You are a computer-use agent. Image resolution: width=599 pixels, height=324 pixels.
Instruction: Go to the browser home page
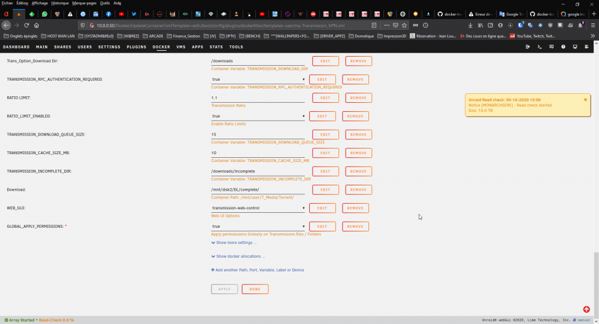click(x=37, y=25)
